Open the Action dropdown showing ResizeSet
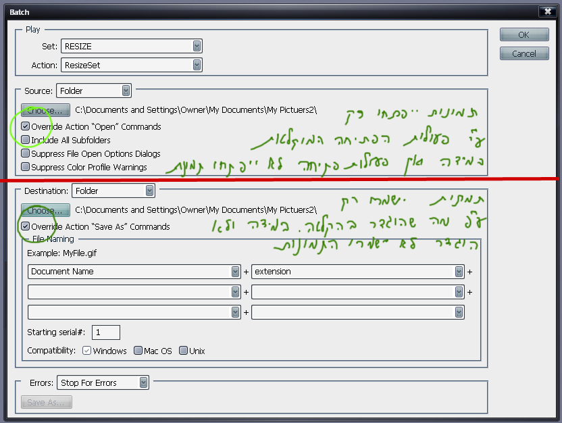562x423 pixels. (x=132, y=65)
